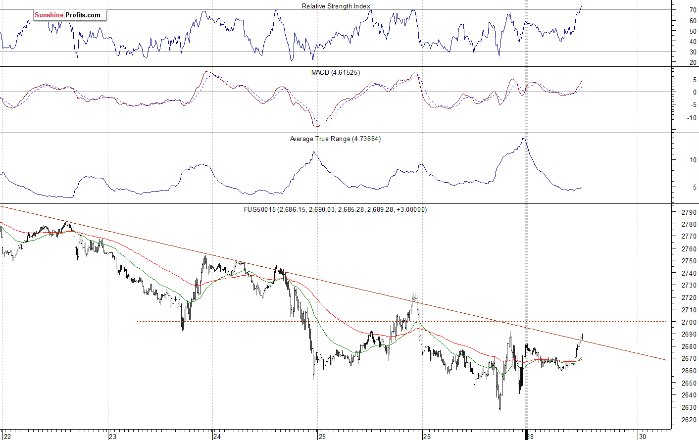This screenshot has height=440, width=699.
Task: Click the ATR peak near date 28
Action: 524,139
